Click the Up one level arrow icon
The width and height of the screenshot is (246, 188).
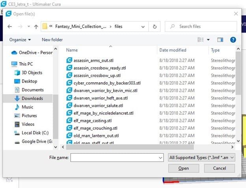pyautogui.click(x=36, y=26)
